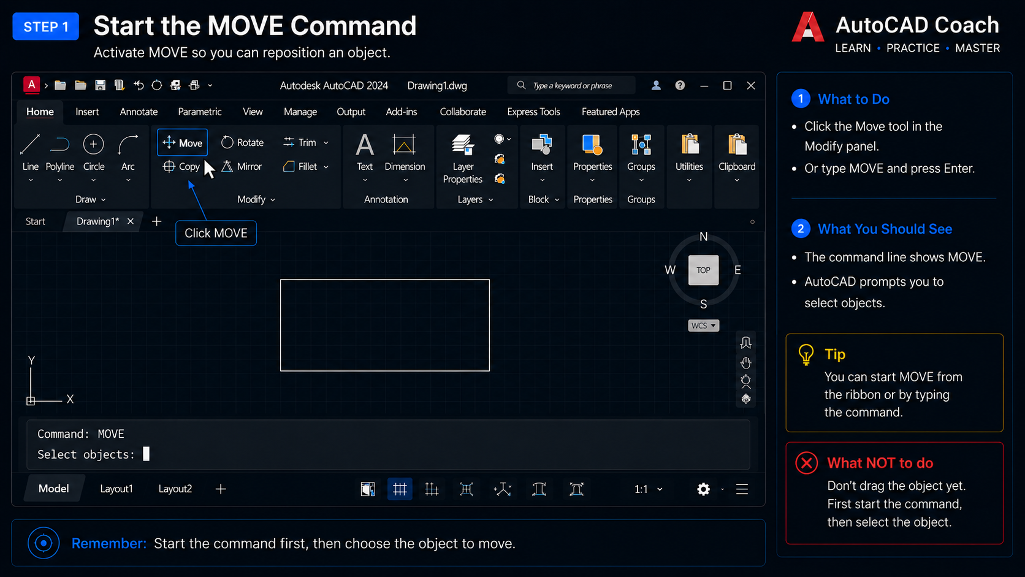Open the Fillet dropdown arrow
This screenshot has height=577, width=1025.
pos(326,167)
